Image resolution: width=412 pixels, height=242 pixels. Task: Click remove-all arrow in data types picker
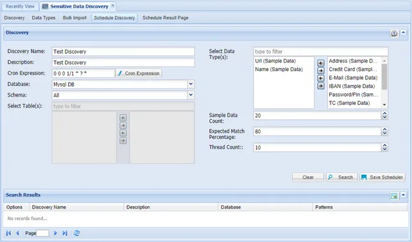click(x=321, y=86)
